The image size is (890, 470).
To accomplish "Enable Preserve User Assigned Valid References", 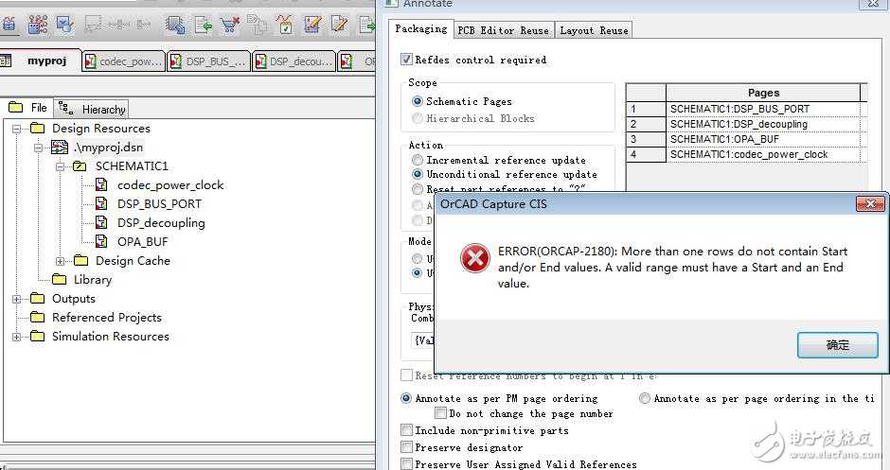I will pyautogui.click(x=406, y=463).
